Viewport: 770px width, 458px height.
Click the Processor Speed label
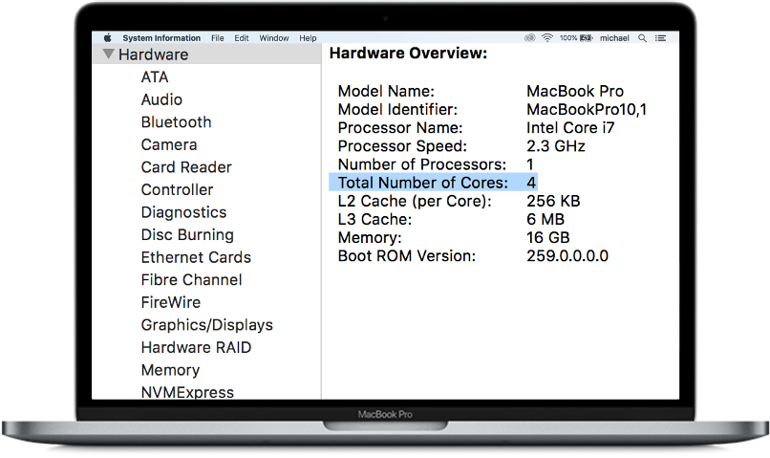pyautogui.click(x=402, y=146)
